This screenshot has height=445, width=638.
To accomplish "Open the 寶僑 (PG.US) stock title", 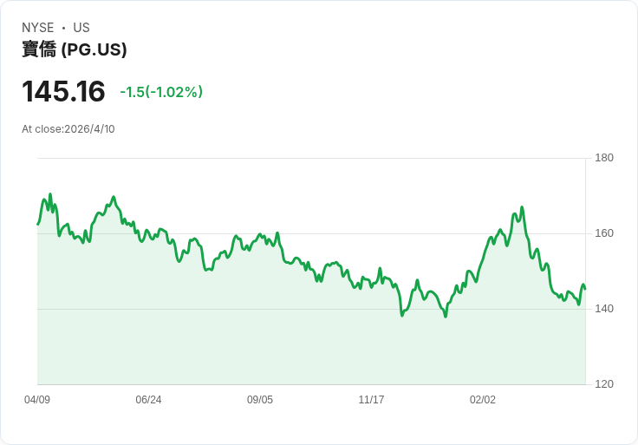I will coord(75,50).
